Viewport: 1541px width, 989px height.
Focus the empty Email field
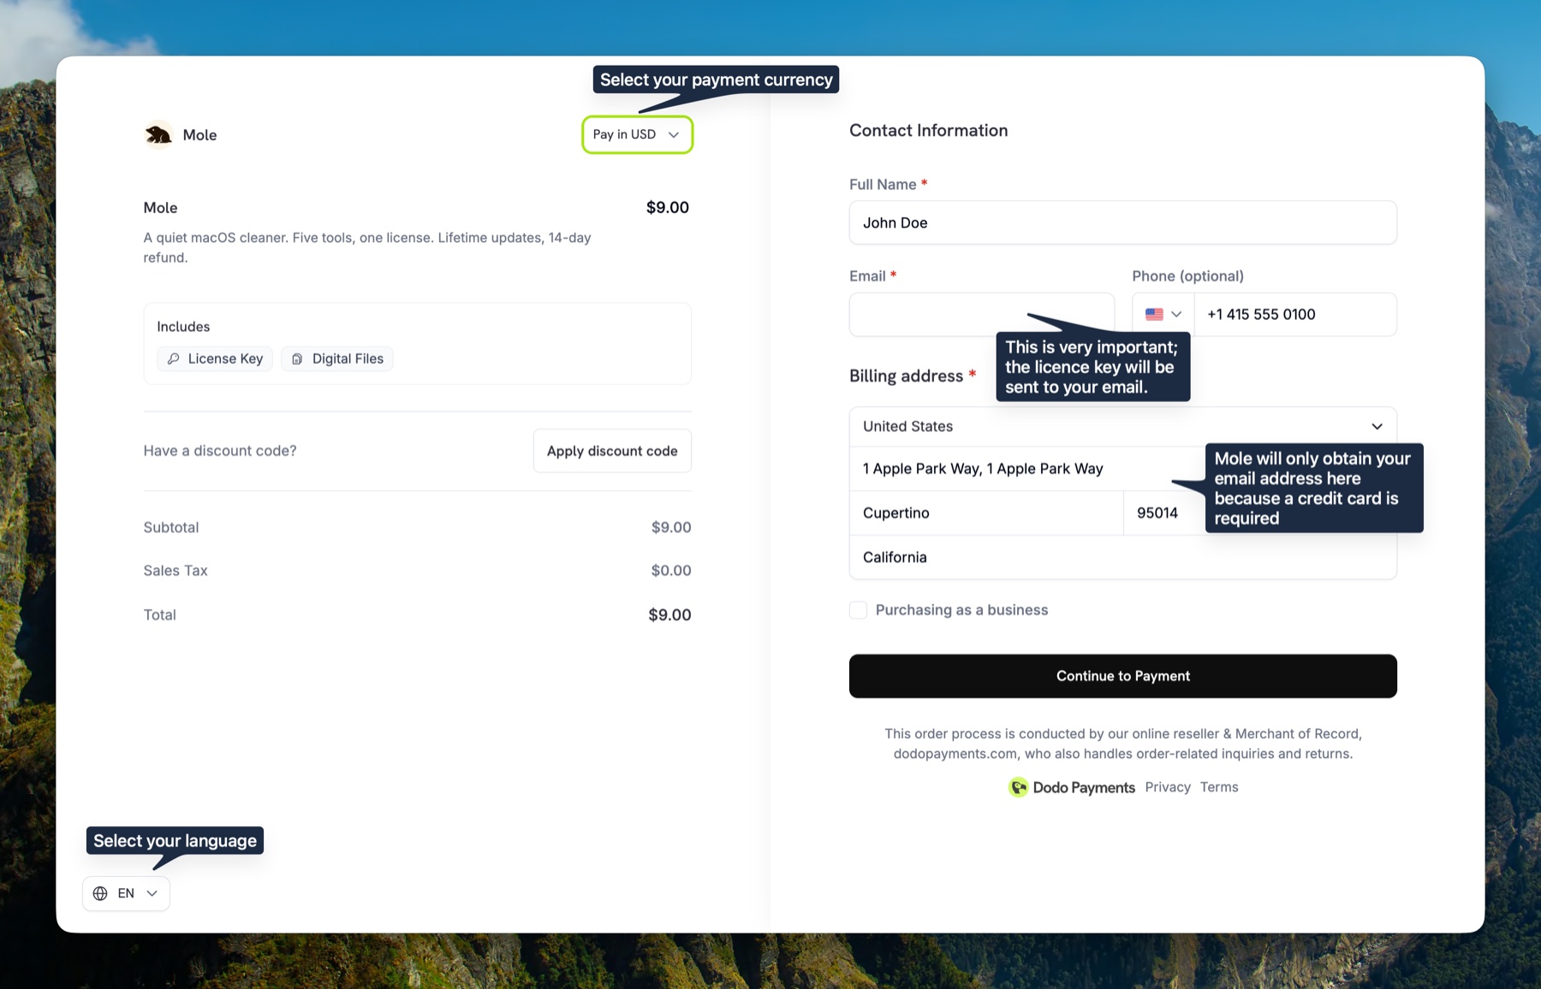(x=981, y=314)
